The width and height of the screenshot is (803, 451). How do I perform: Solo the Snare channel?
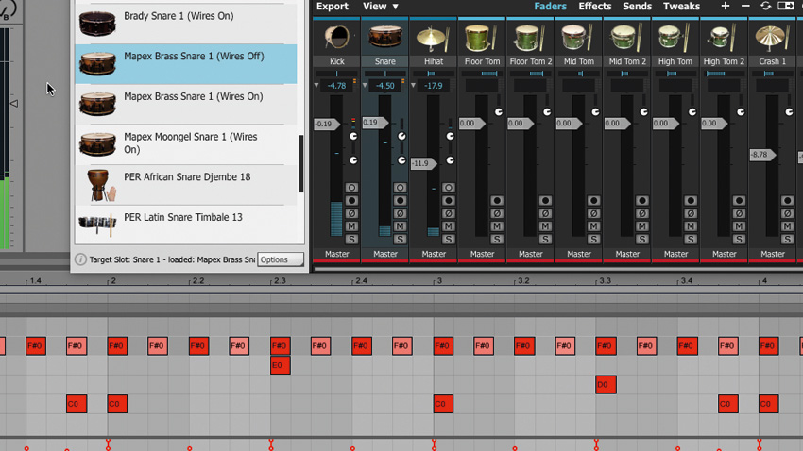[x=400, y=239]
